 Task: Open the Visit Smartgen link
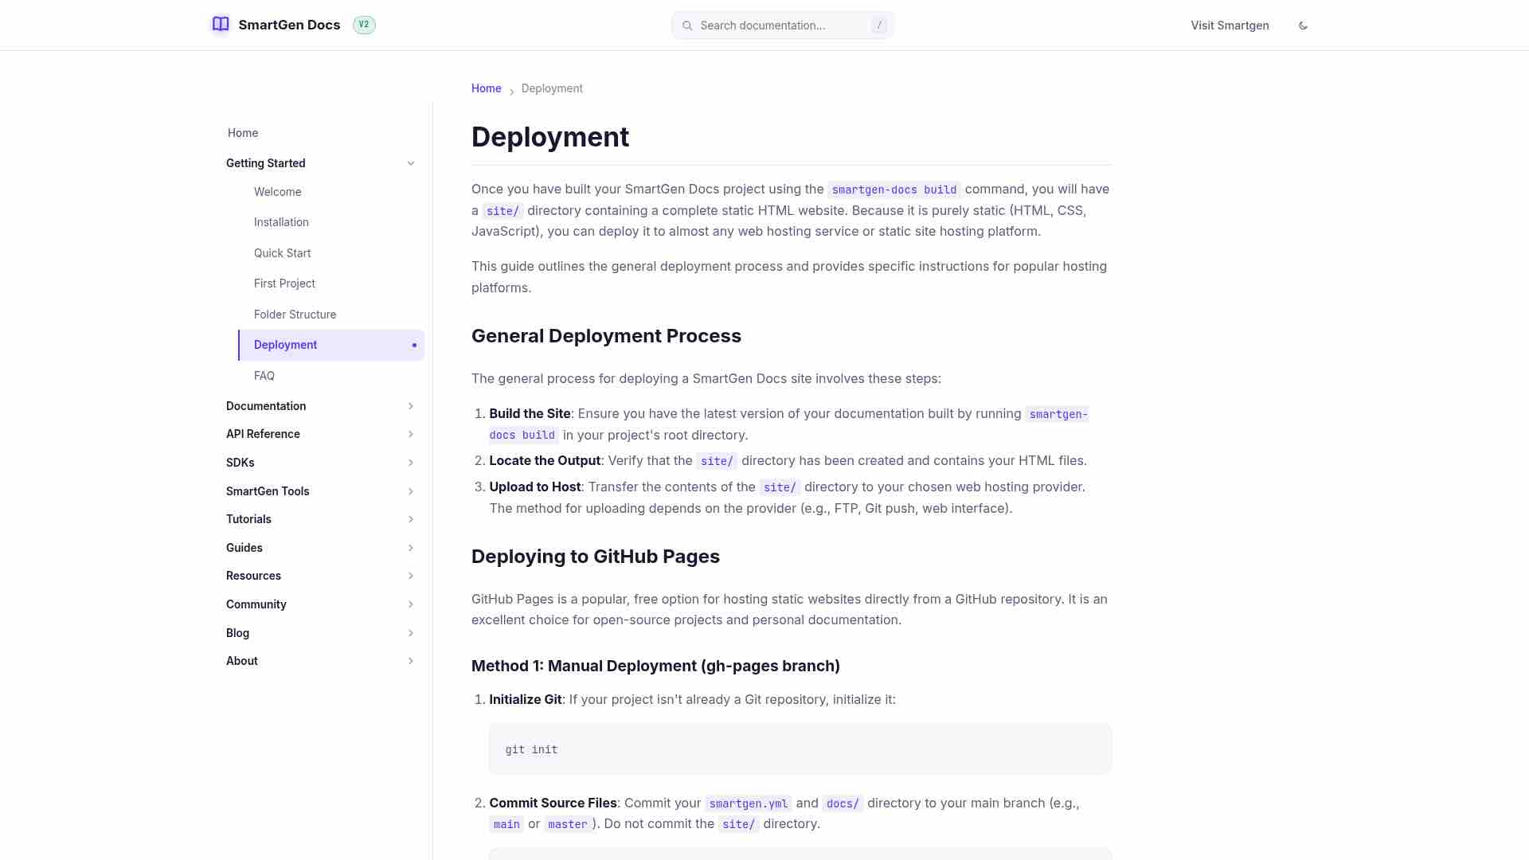pos(1230,25)
